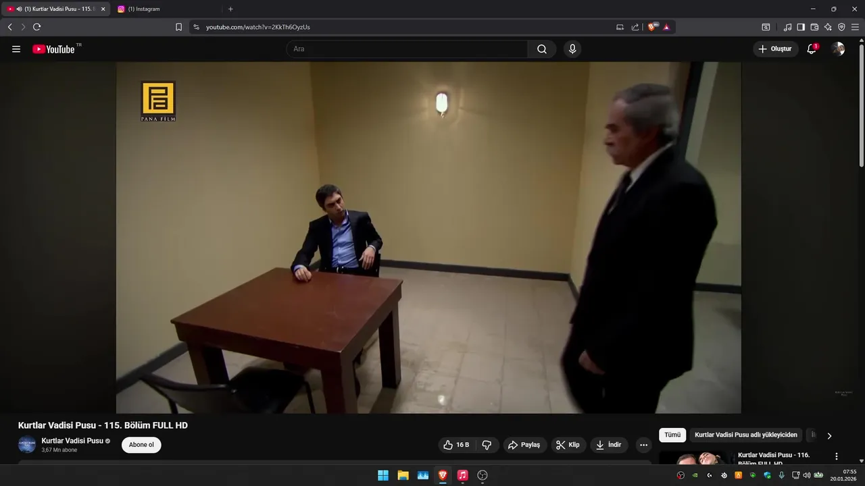
Task: Open a new browser tab
Action: click(x=230, y=9)
